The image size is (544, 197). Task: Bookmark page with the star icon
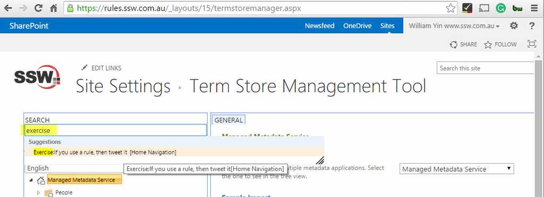click(x=450, y=8)
